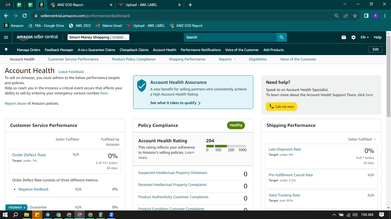Click the Amazon Seller Central logo
The height and width of the screenshot is (219, 391).
click(x=37, y=37)
